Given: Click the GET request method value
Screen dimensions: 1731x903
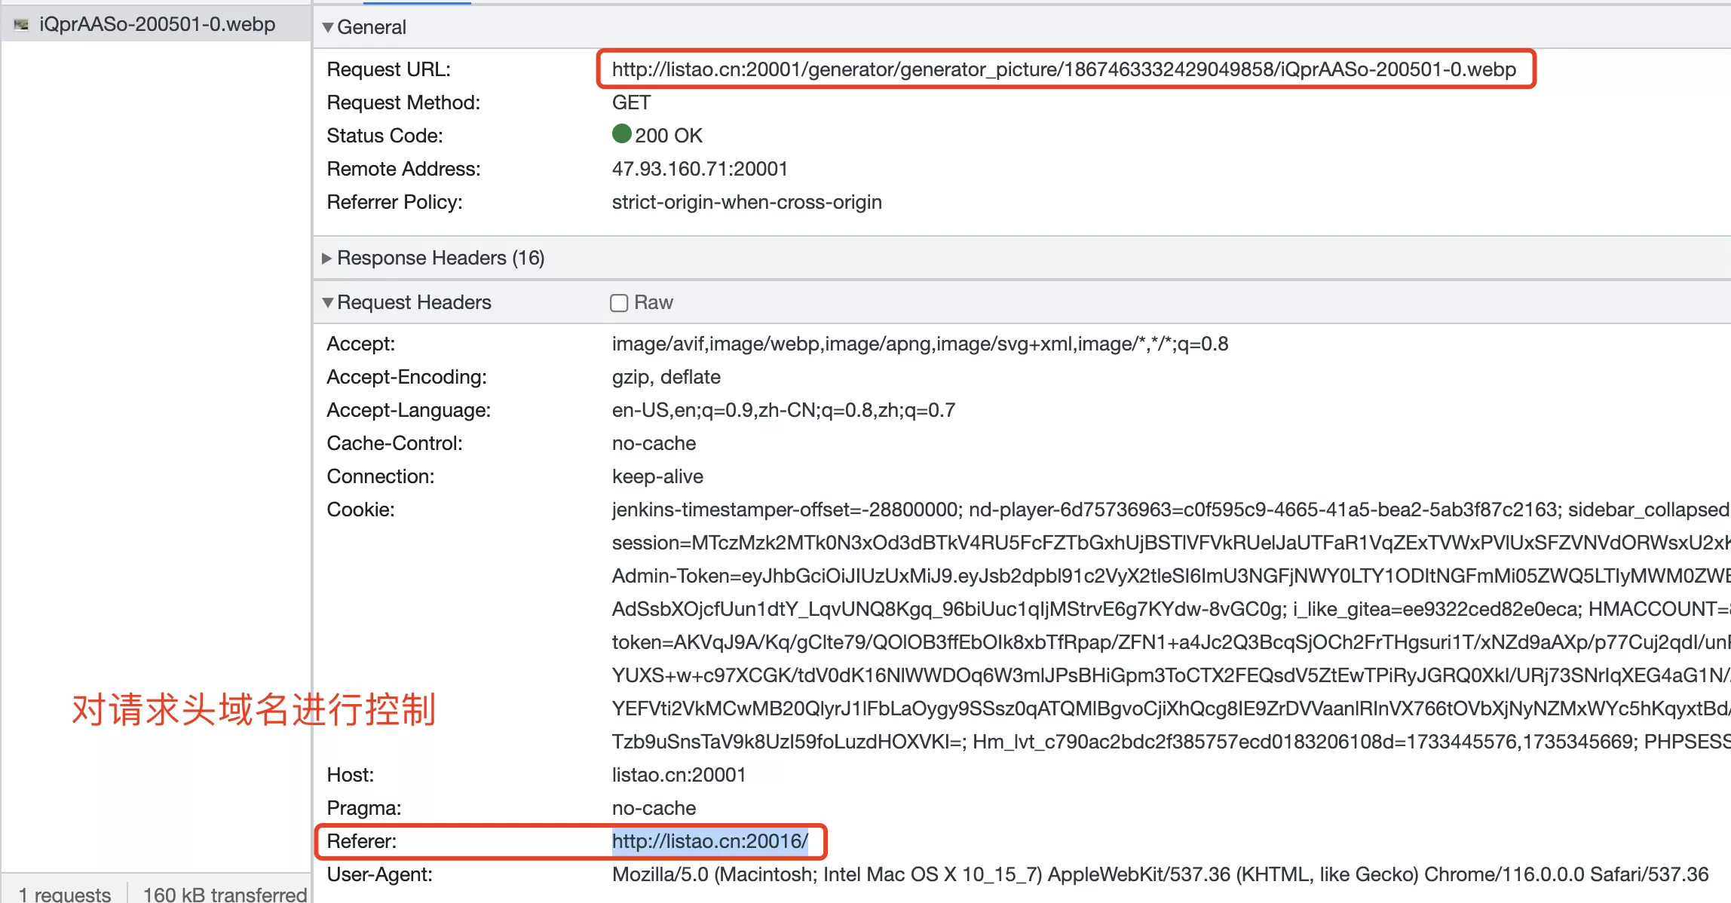Looking at the screenshot, I should (x=631, y=103).
